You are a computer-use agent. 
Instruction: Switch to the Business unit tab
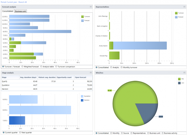click(20, 11)
